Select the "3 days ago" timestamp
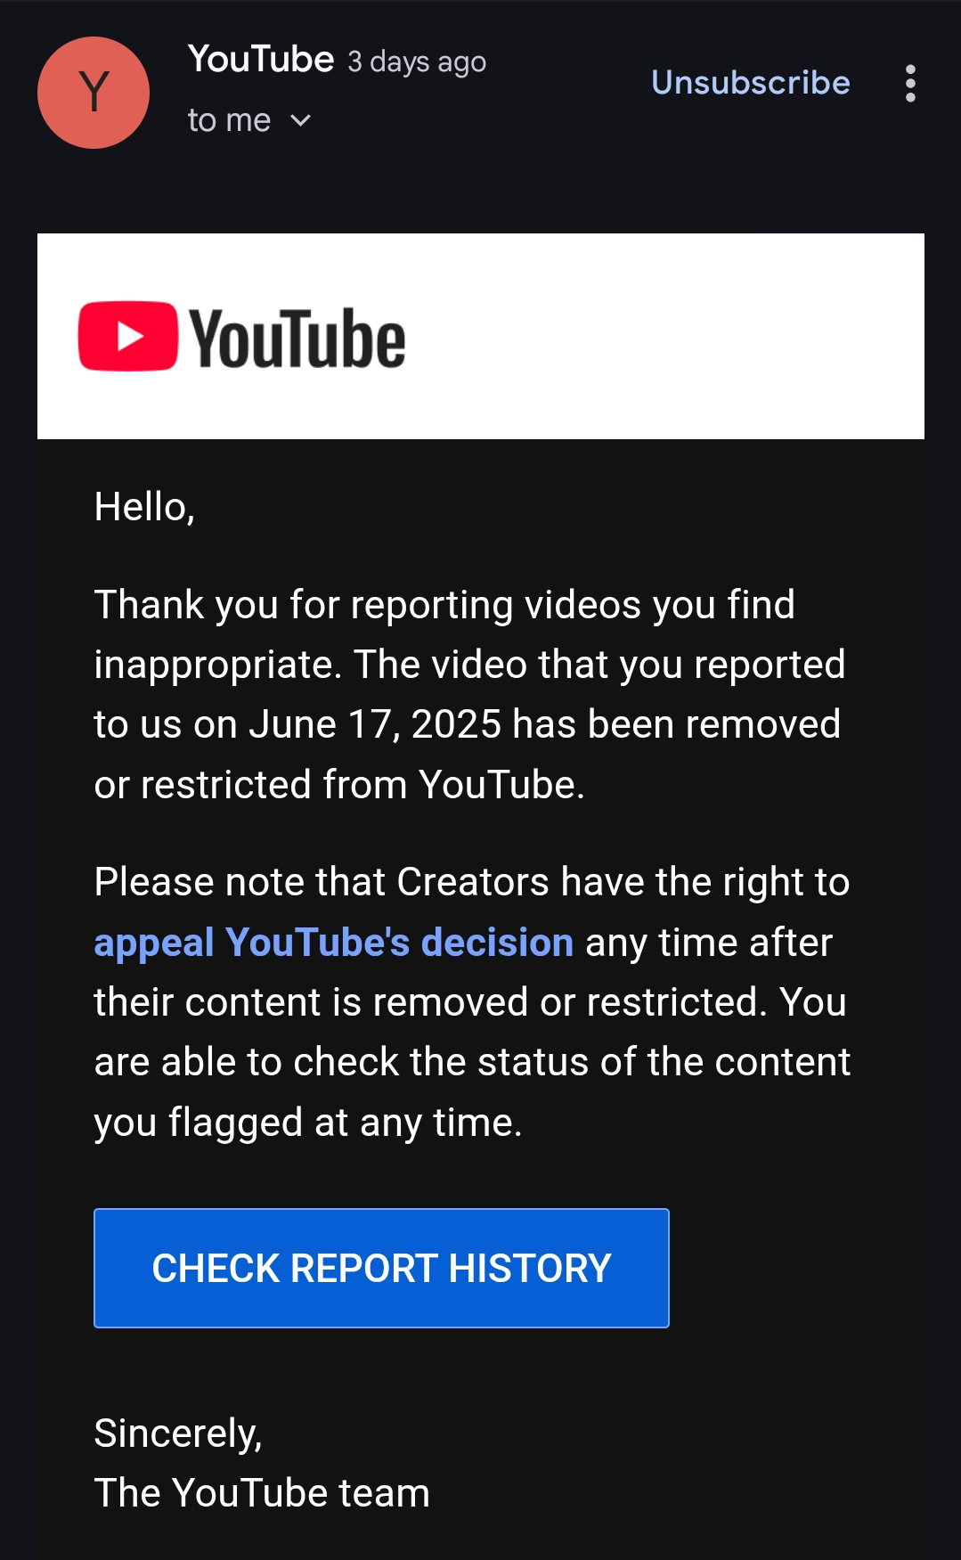This screenshot has height=1560, width=961. 417,62
